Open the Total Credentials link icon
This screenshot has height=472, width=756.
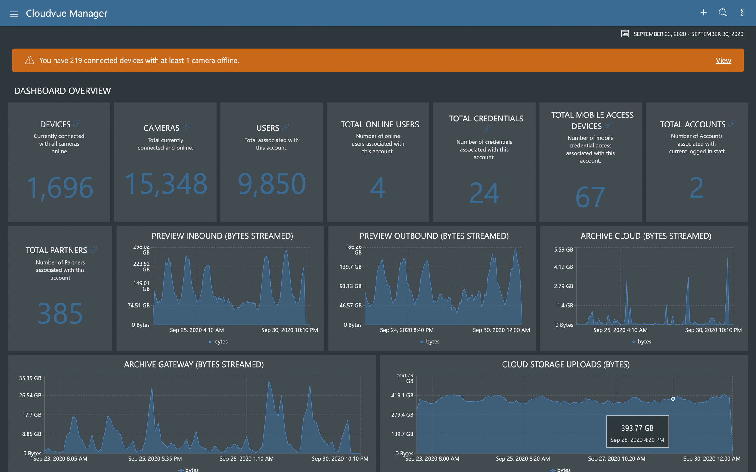click(487, 129)
